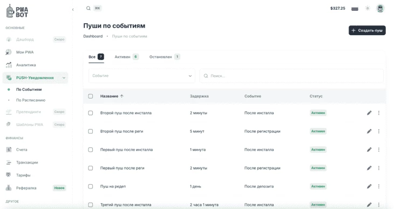The height and width of the screenshot is (209, 394).
Task: Check the 'Третий пуш после инсталла' row
Action: [91, 205]
